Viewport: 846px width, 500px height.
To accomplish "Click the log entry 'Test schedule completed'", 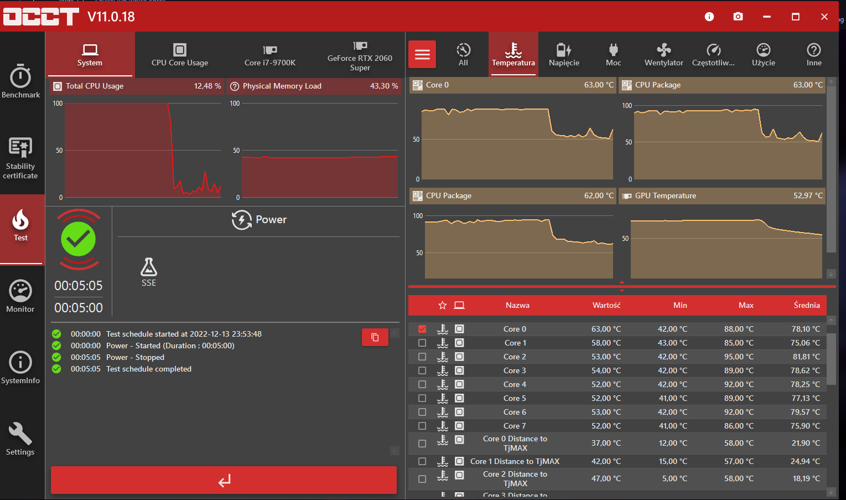I will [x=149, y=369].
